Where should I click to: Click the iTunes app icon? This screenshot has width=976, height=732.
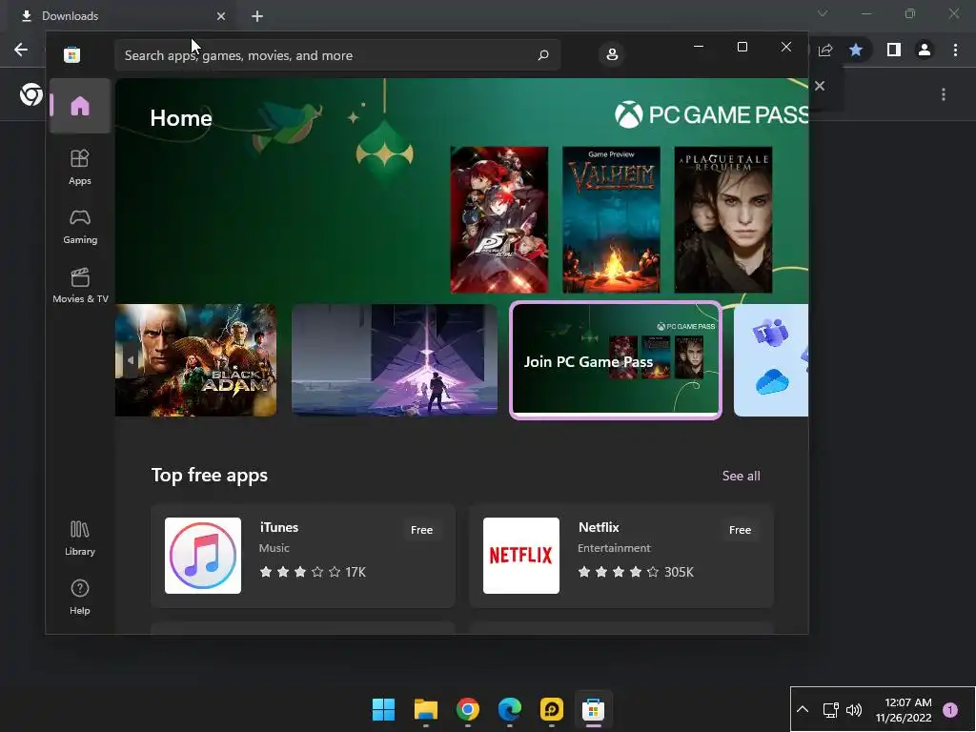coord(203,556)
